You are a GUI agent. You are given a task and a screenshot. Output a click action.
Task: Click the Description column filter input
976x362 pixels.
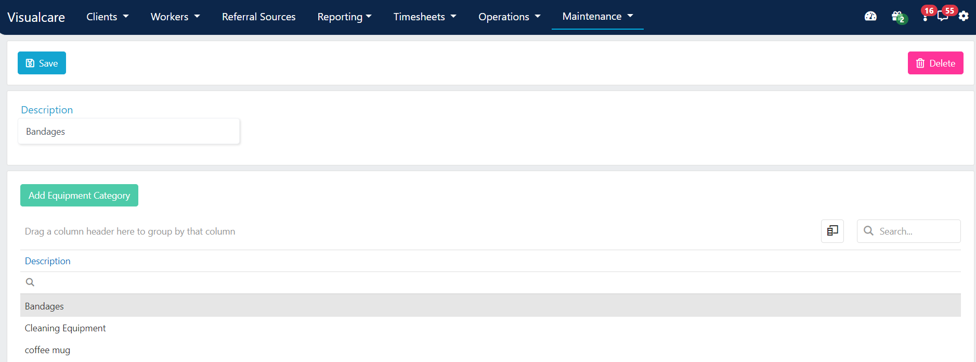point(490,282)
